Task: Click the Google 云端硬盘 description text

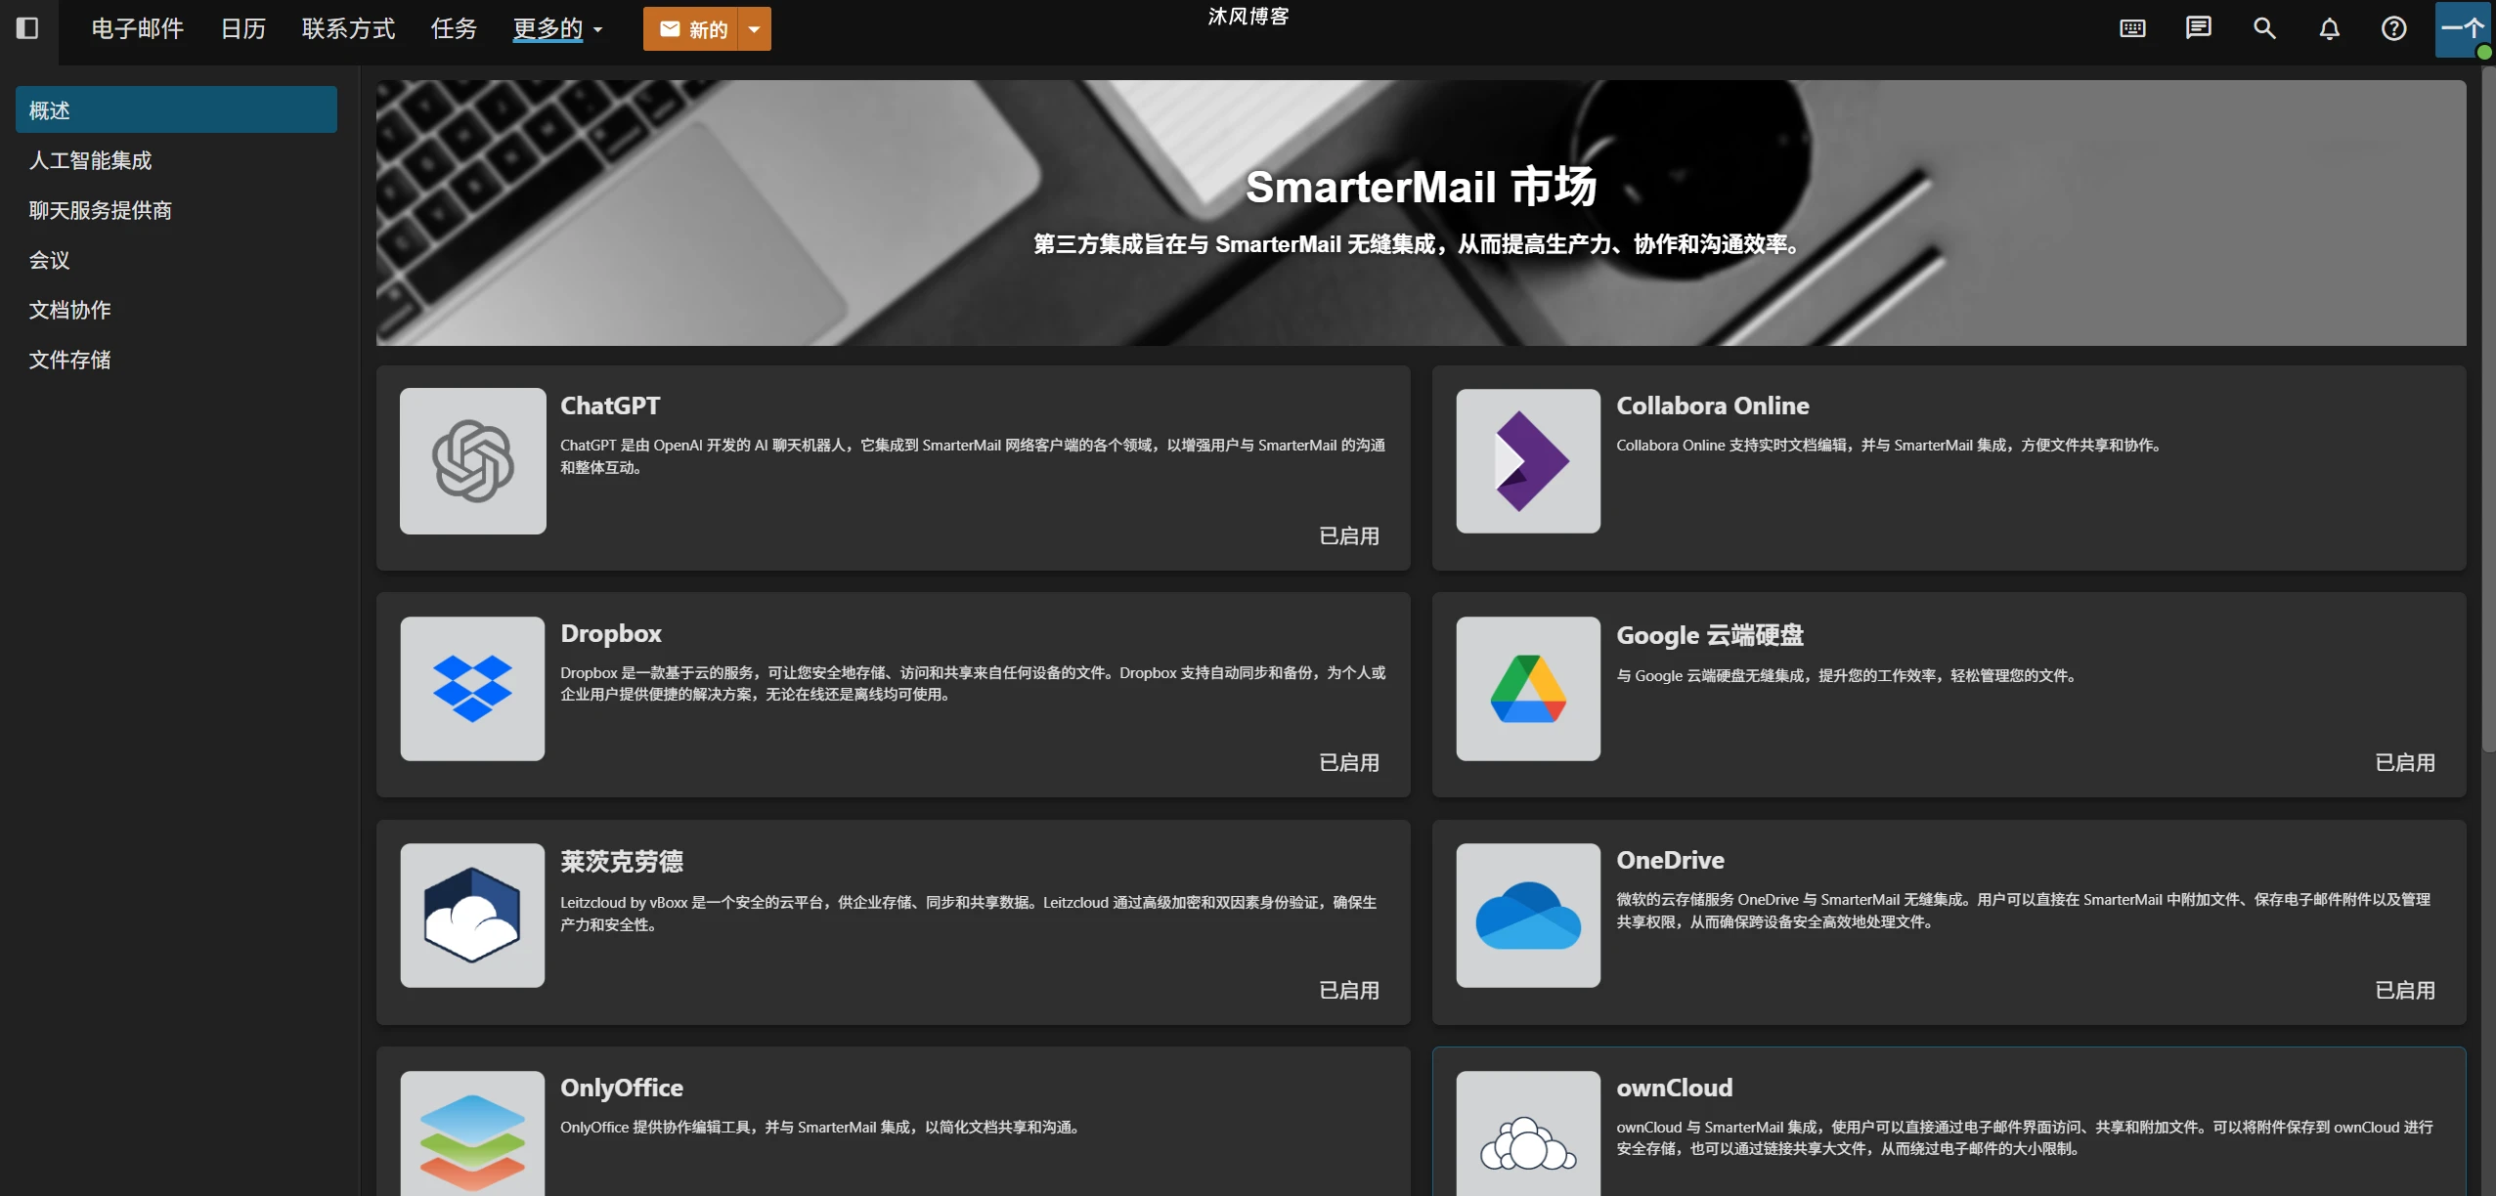Action: click(x=1847, y=675)
